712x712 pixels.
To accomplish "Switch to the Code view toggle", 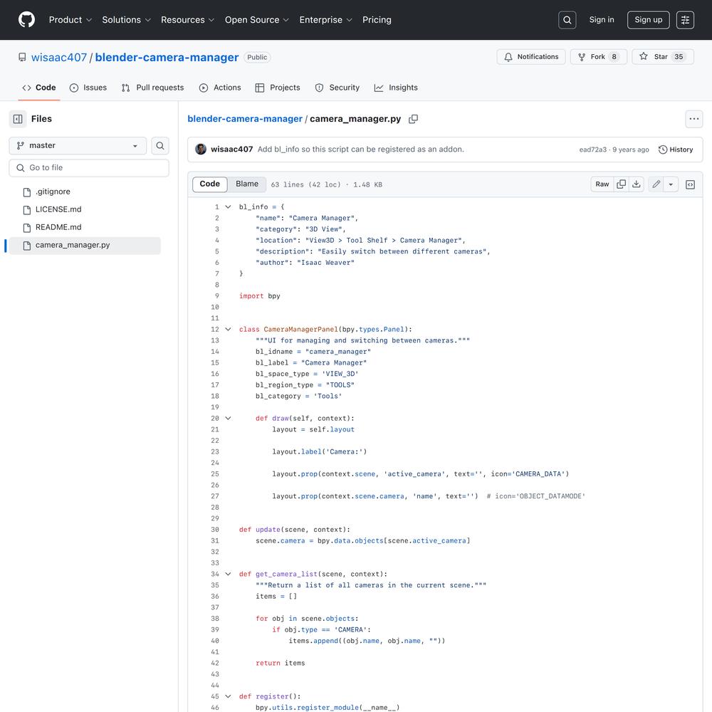I will [x=210, y=184].
